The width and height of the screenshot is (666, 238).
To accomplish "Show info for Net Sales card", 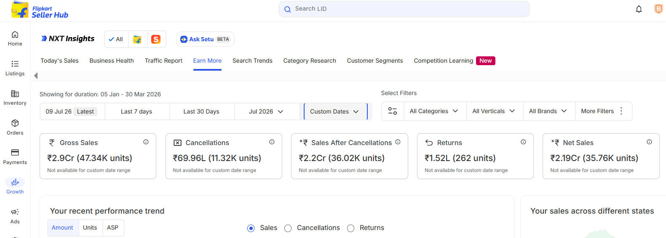I will 649,142.
